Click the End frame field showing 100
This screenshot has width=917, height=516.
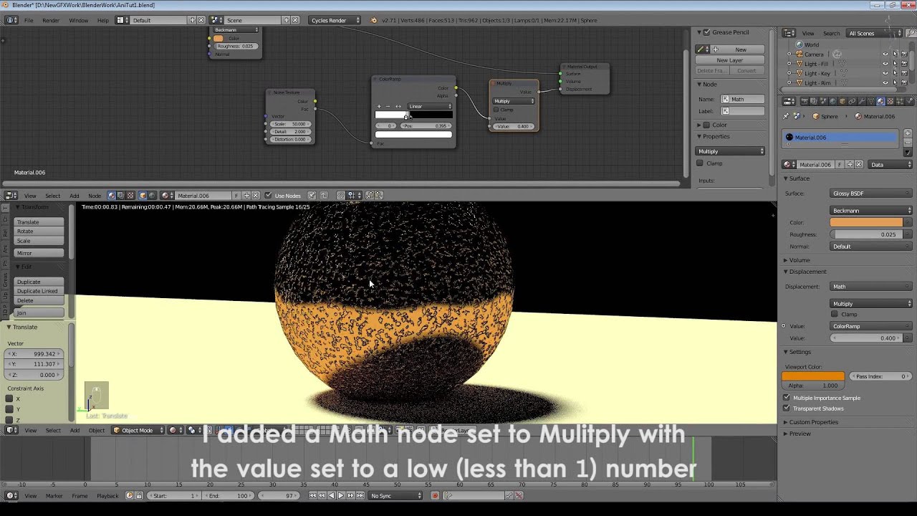click(228, 496)
